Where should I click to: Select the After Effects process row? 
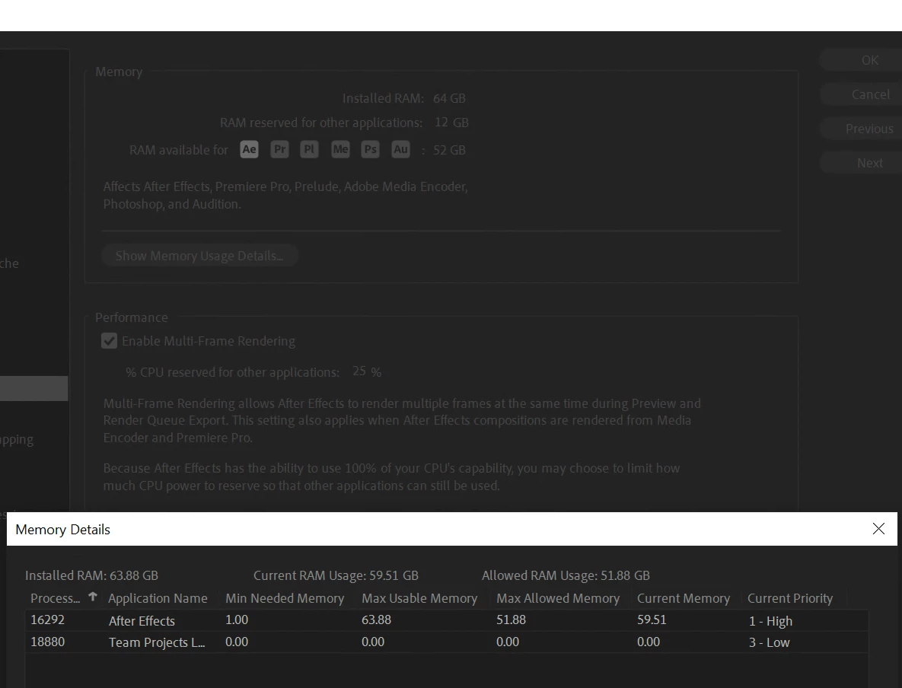click(x=446, y=620)
